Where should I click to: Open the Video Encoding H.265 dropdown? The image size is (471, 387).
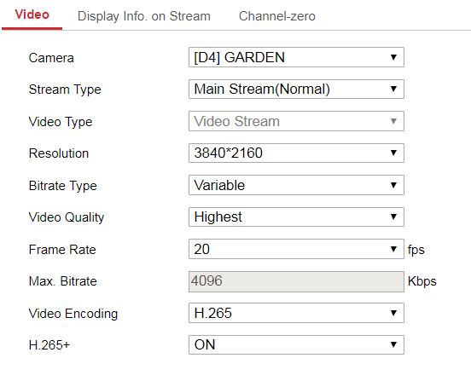pos(296,313)
